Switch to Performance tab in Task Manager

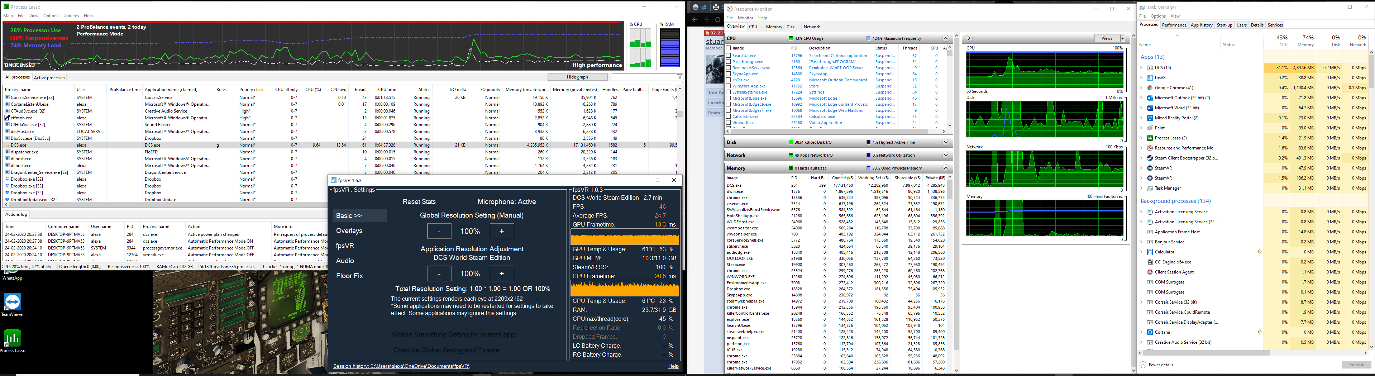[1174, 25]
